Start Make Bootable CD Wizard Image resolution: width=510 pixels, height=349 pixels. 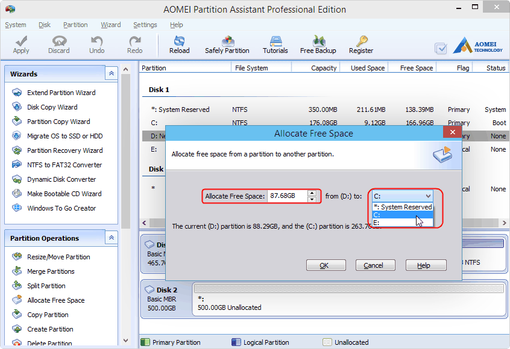tap(64, 194)
